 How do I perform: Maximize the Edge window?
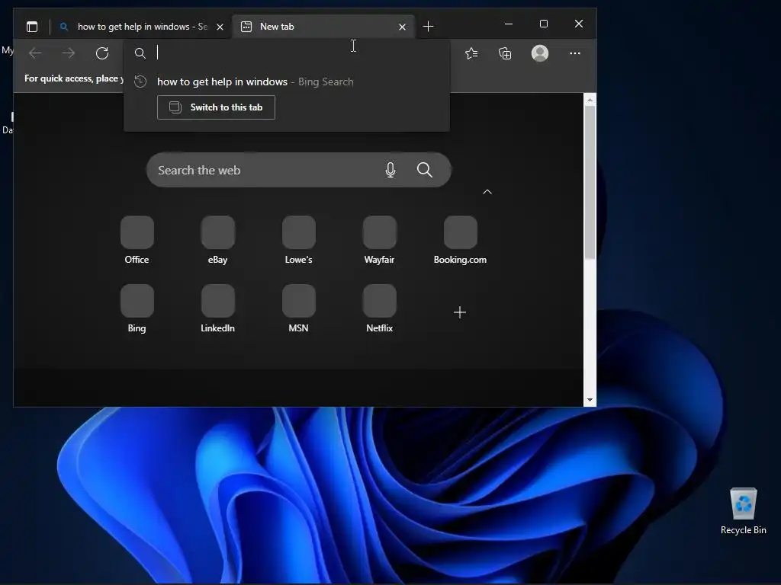543,24
